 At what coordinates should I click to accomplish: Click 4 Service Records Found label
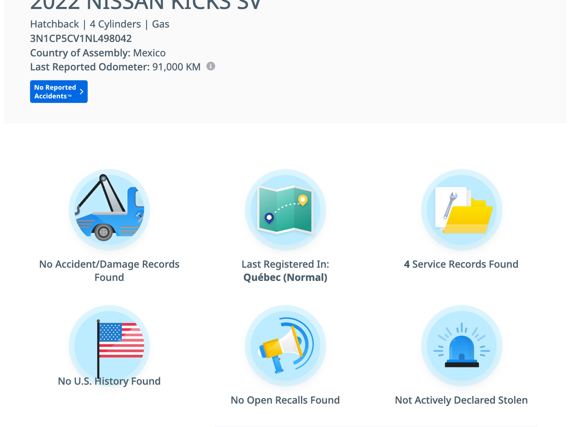click(x=461, y=264)
